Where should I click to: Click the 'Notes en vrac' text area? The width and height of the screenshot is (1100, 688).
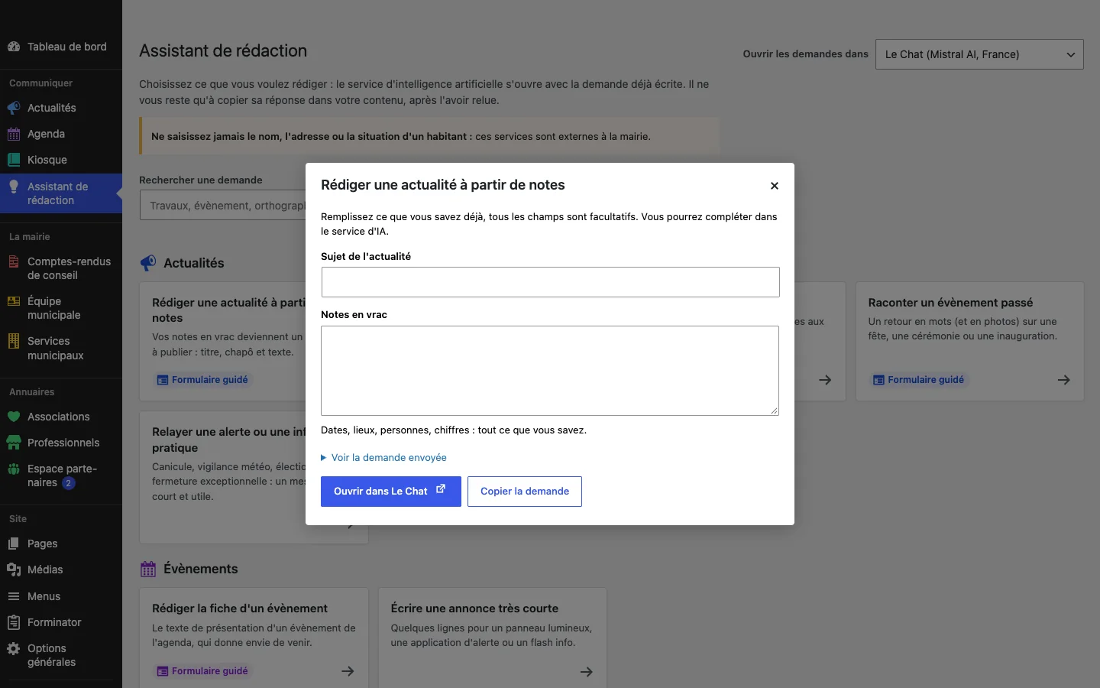point(550,371)
